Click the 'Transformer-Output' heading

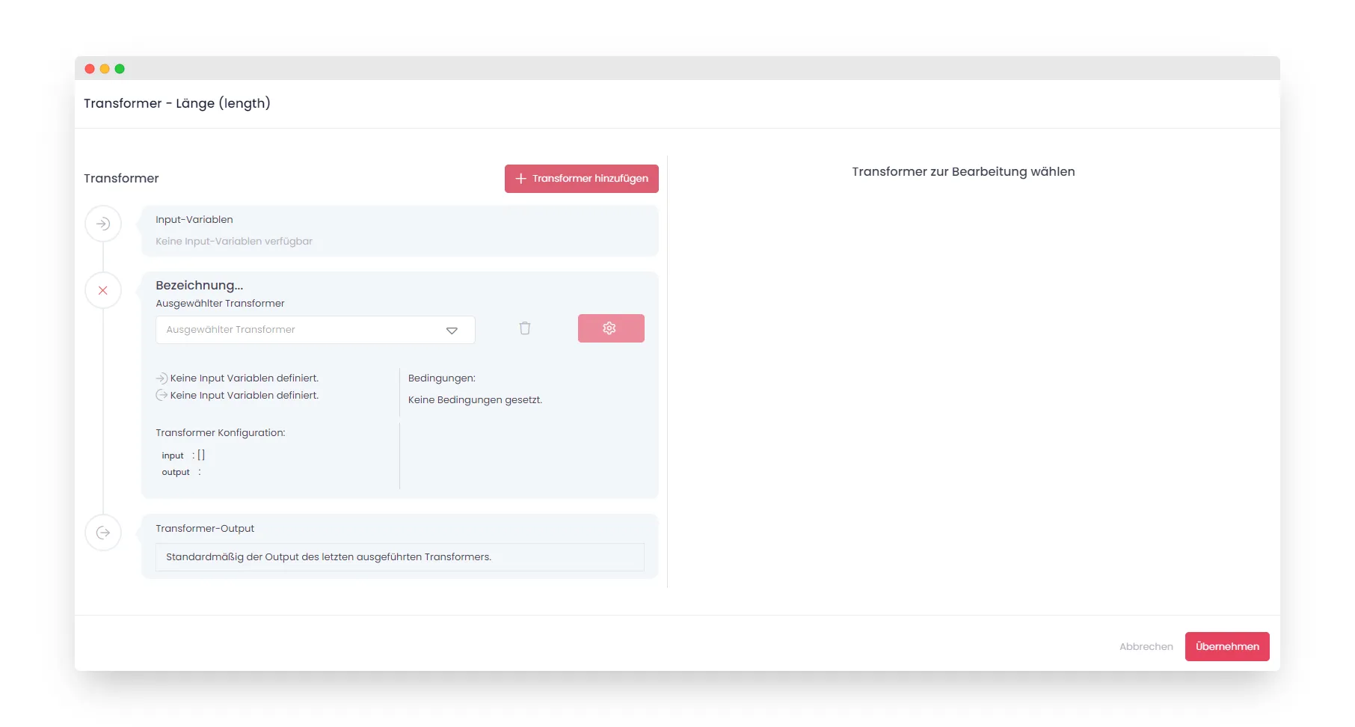tap(205, 529)
